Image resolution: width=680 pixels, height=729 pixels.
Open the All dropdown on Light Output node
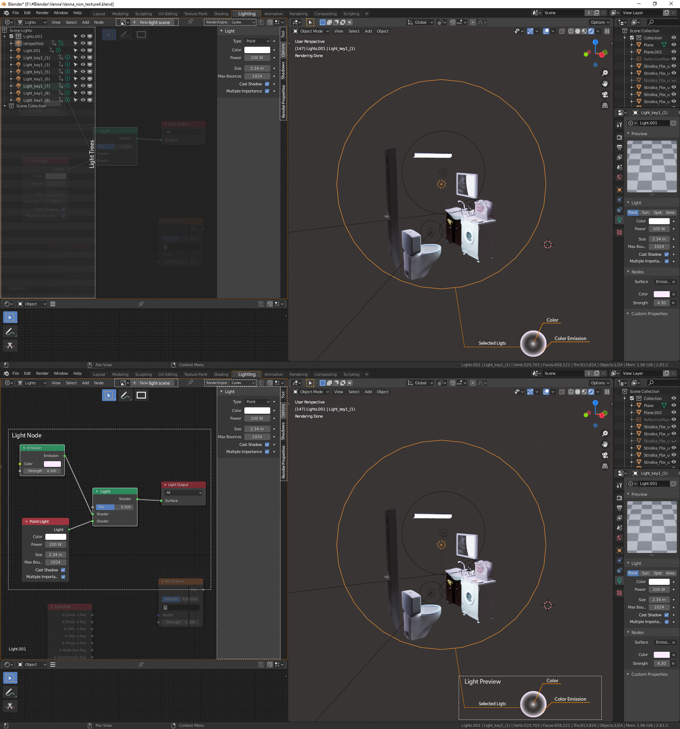pos(183,492)
